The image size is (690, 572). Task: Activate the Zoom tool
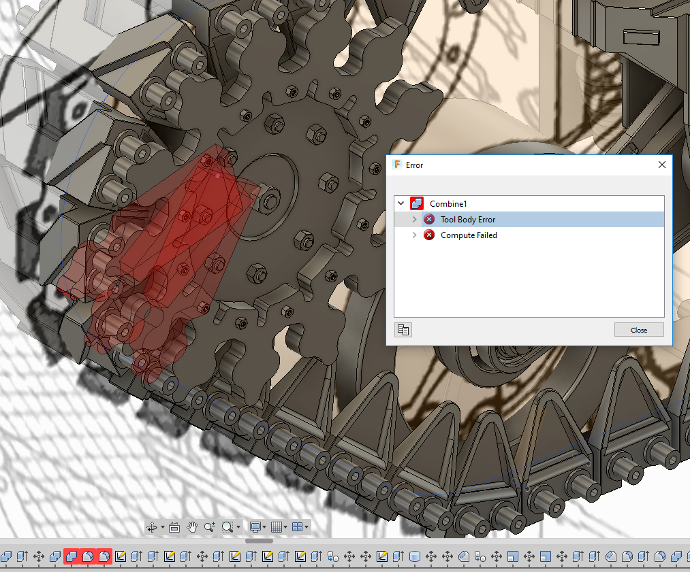210,526
